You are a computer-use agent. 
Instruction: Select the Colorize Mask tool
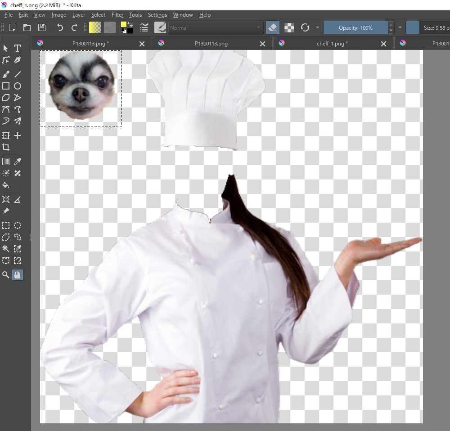pos(6,173)
